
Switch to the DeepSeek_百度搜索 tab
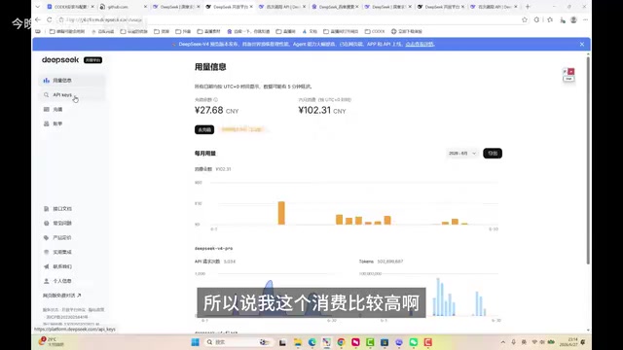pyautogui.click(x=335, y=7)
